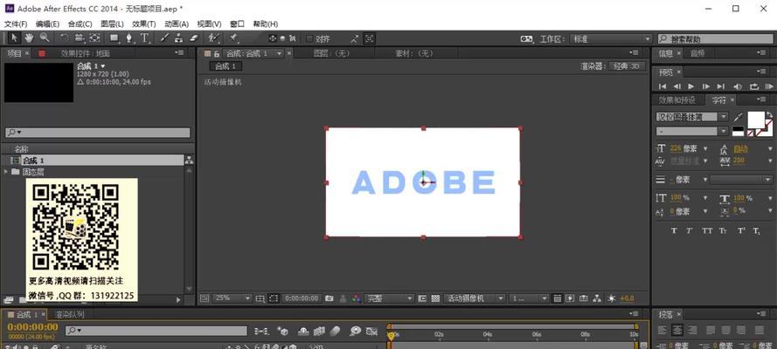Click the show channel RGB icon
This screenshot has width=777, height=349.
click(x=356, y=298)
